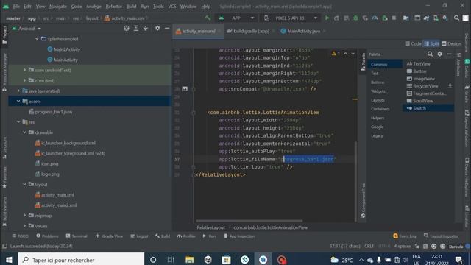
Task: Click the gutter image preview icon
Action: pos(185,89)
